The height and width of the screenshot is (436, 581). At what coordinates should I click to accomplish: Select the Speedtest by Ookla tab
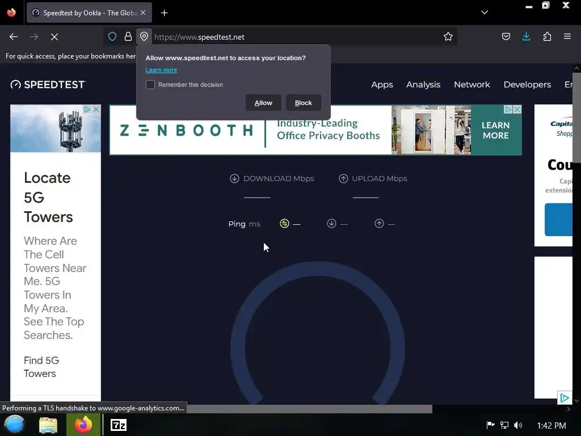(89, 12)
